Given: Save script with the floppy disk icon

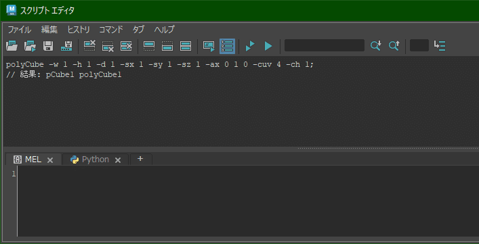Looking at the screenshot, I should tap(48, 46).
